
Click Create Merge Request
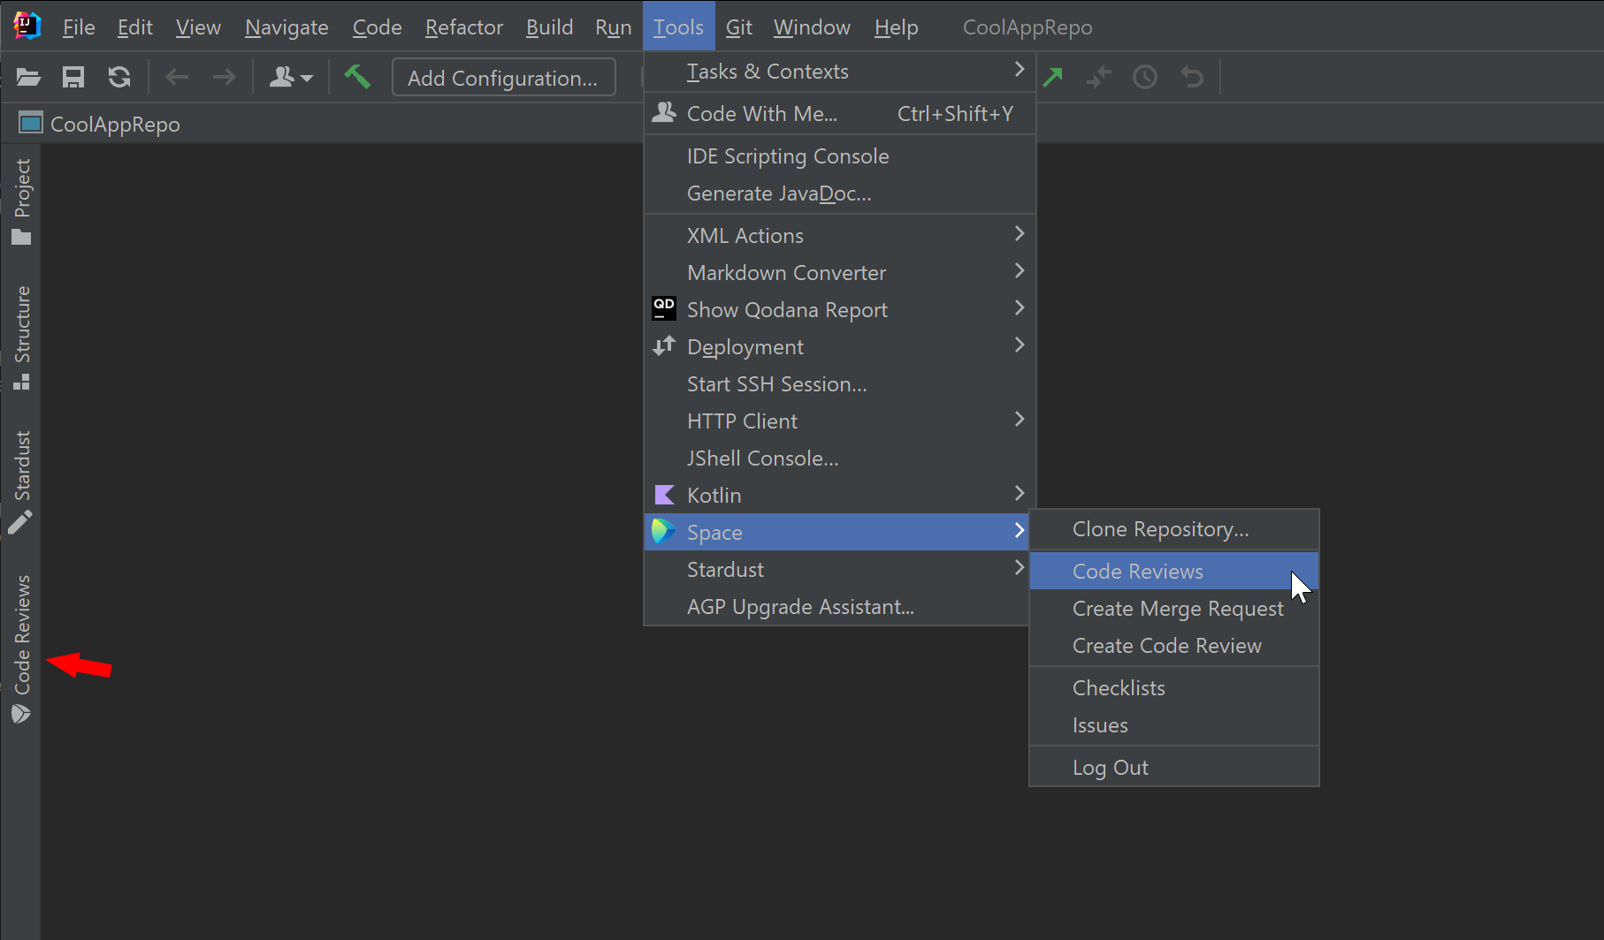click(x=1178, y=608)
